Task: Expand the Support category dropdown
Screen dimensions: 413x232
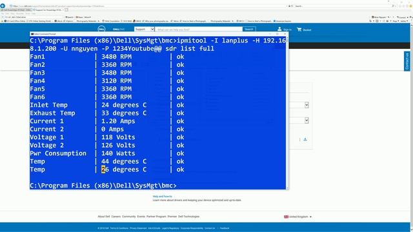Action: pyautogui.click(x=144, y=29)
